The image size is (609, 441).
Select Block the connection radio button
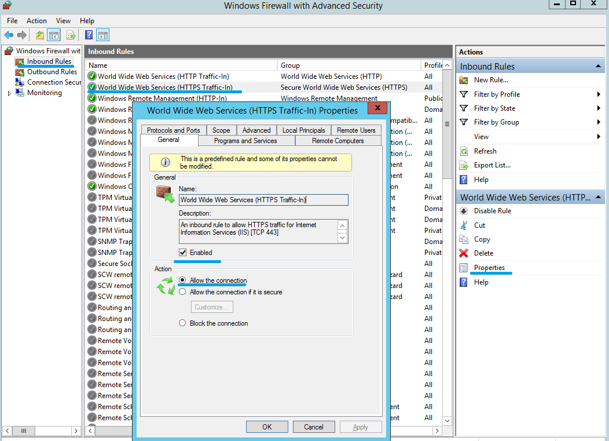tap(182, 323)
